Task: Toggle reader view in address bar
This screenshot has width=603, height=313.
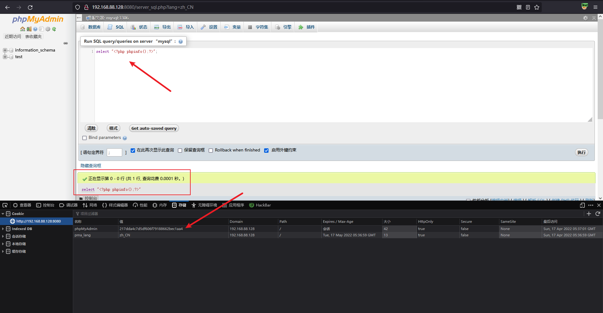Action: [528, 7]
